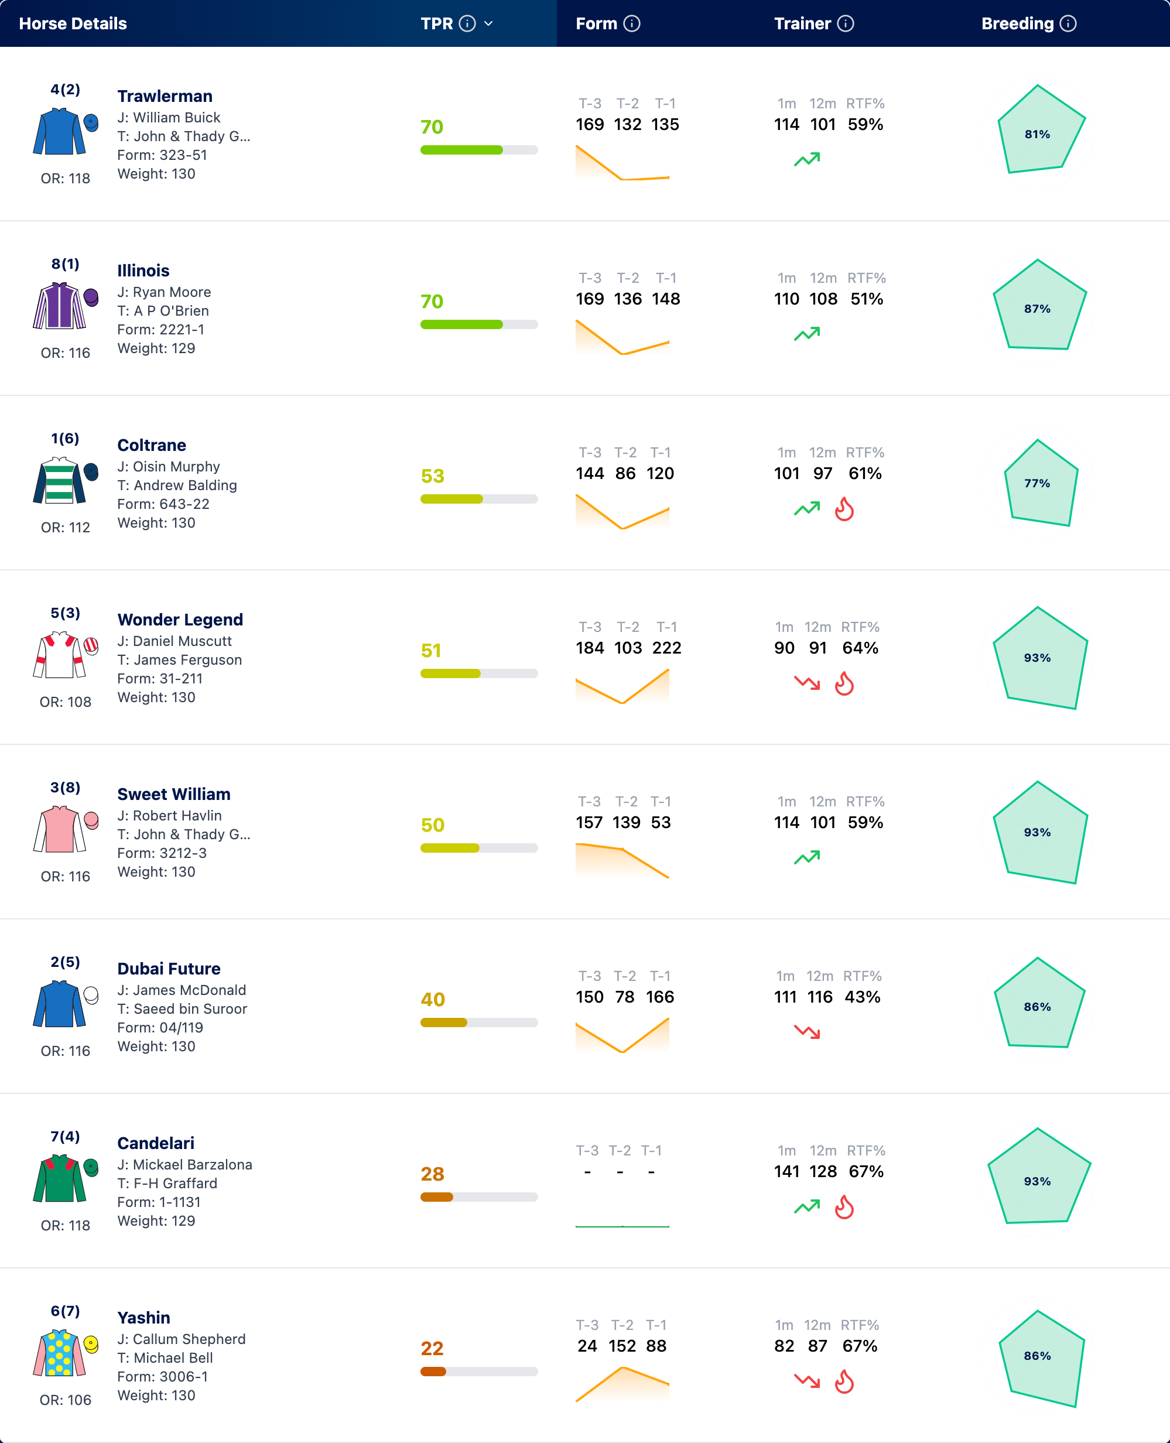Screen dimensions: 1170x1443
Task: Open Sweet William horse name link
Action: pyautogui.click(x=174, y=794)
